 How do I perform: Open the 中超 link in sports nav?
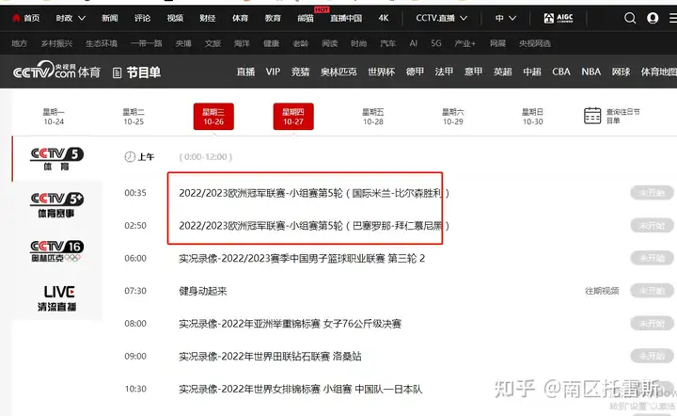532,72
